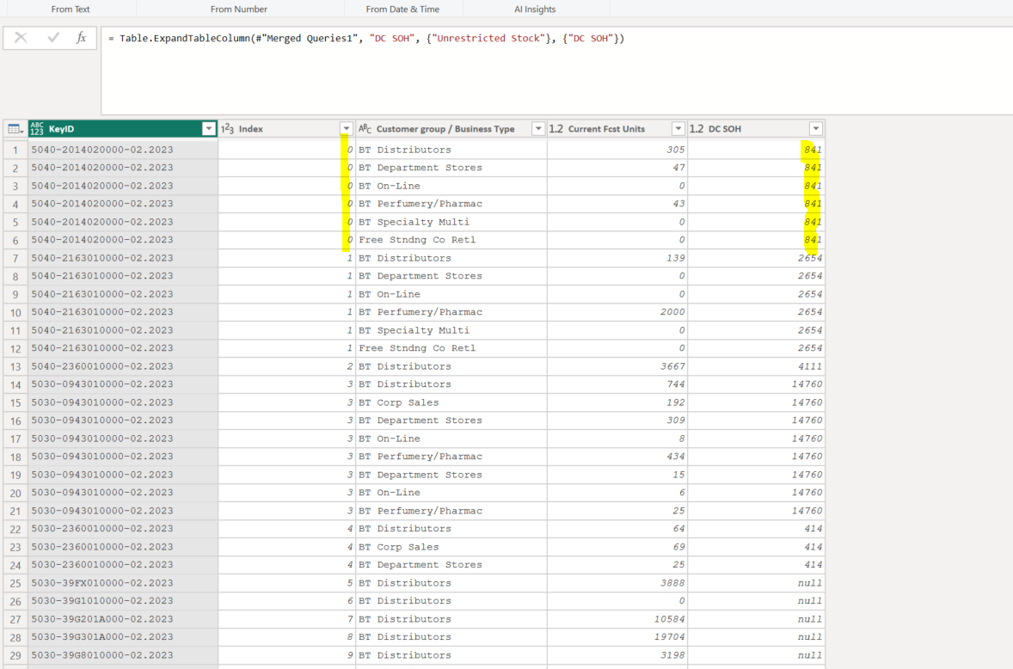Viewport: 1013px width, 669px height.
Task: Click Index value 2 in row 13
Action: (x=286, y=367)
